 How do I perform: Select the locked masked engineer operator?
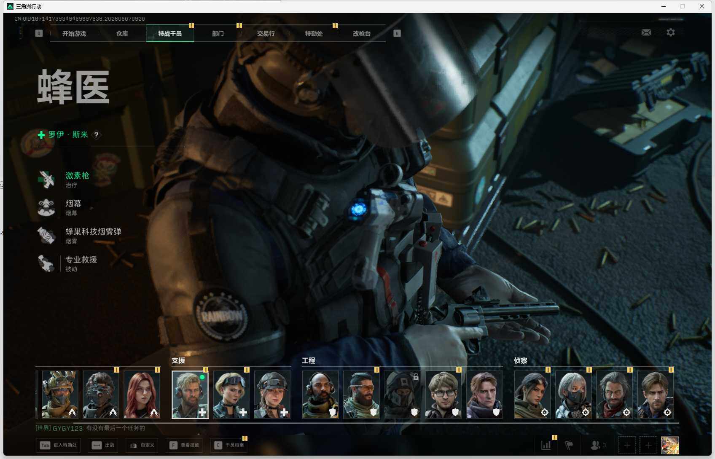pyautogui.click(x=402, y=395)
